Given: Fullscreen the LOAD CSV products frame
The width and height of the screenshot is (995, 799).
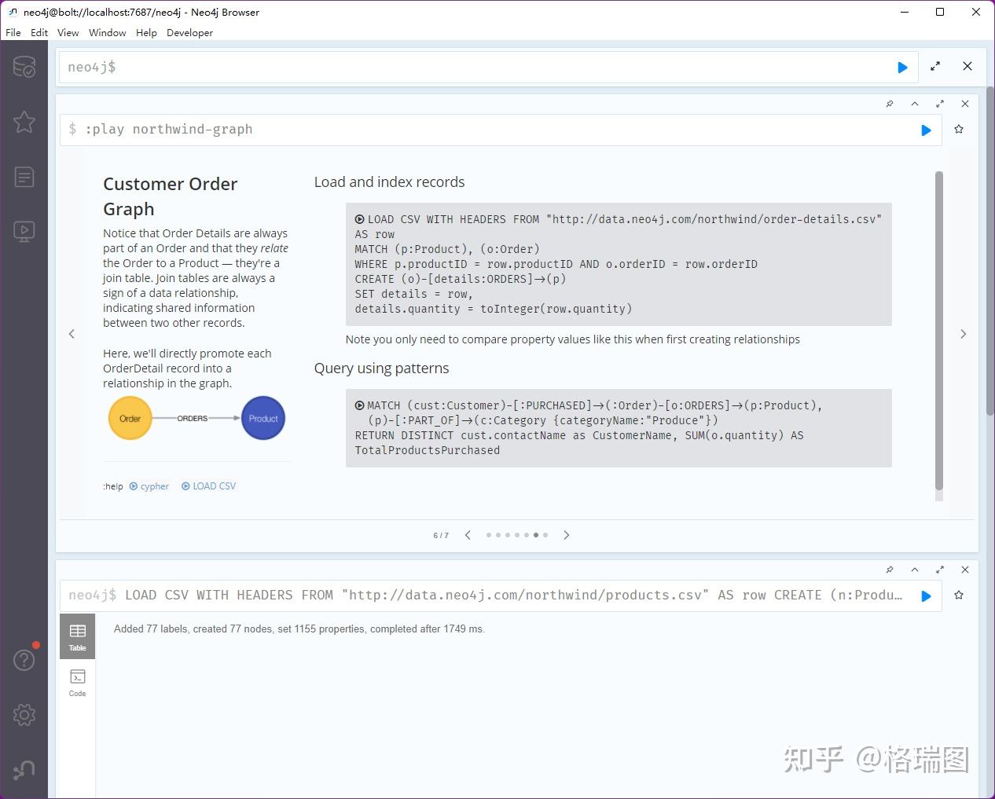Looking at the screenshot, I should point(940,570).
